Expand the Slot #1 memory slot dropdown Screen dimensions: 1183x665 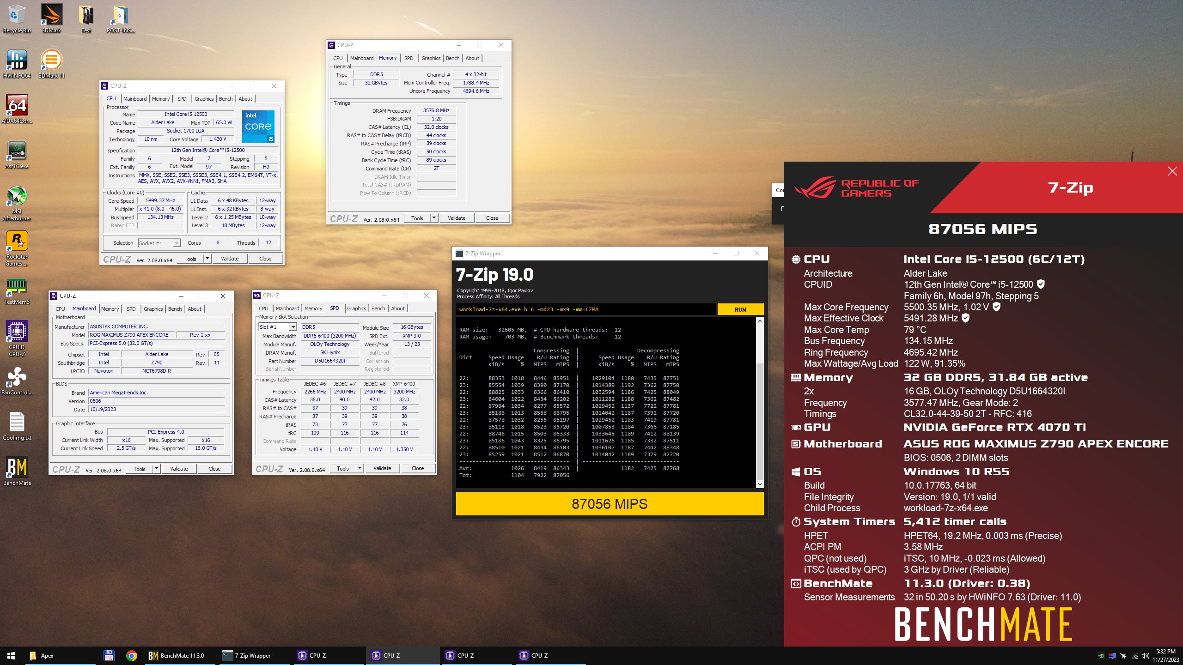pos(293,327)
